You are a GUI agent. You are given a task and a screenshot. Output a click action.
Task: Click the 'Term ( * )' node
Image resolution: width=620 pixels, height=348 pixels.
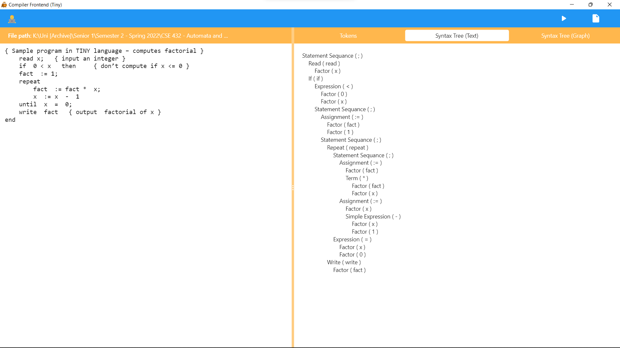[x=356, y=178]
